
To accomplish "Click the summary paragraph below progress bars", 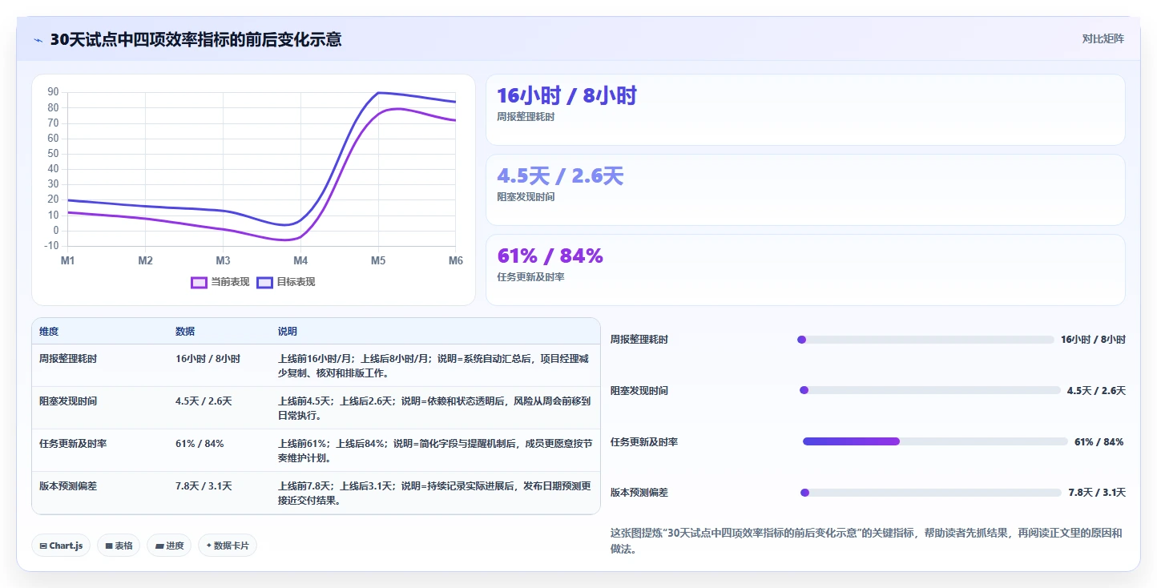I will [x=868, y=541].
